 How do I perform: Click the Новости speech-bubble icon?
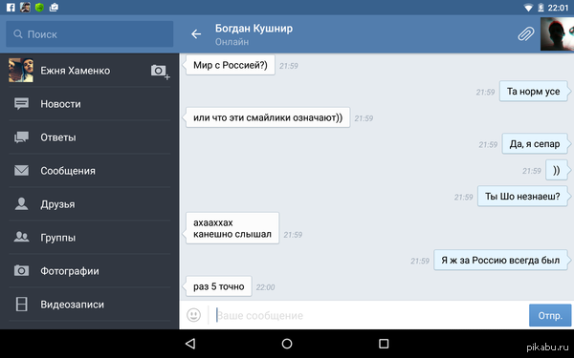[x=22, y=104]
